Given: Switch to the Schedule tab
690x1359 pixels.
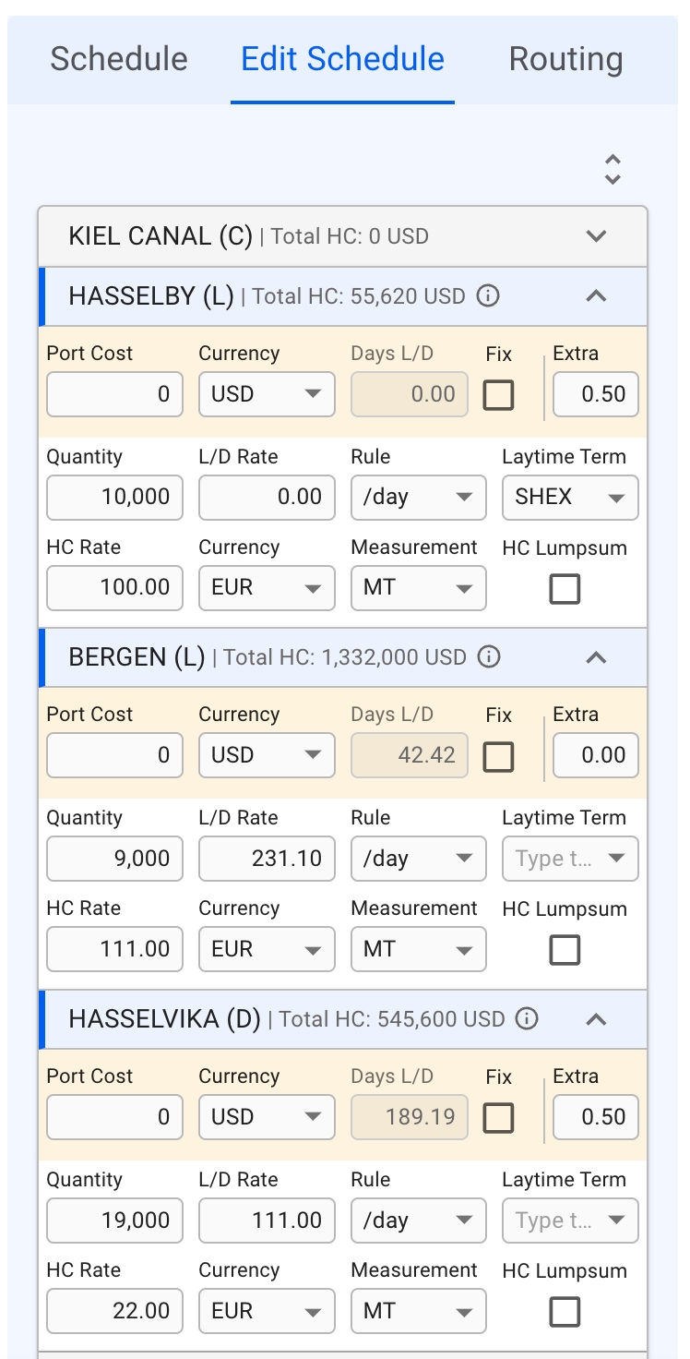Looking at the screenshot, I should click(x=119, y=59).
